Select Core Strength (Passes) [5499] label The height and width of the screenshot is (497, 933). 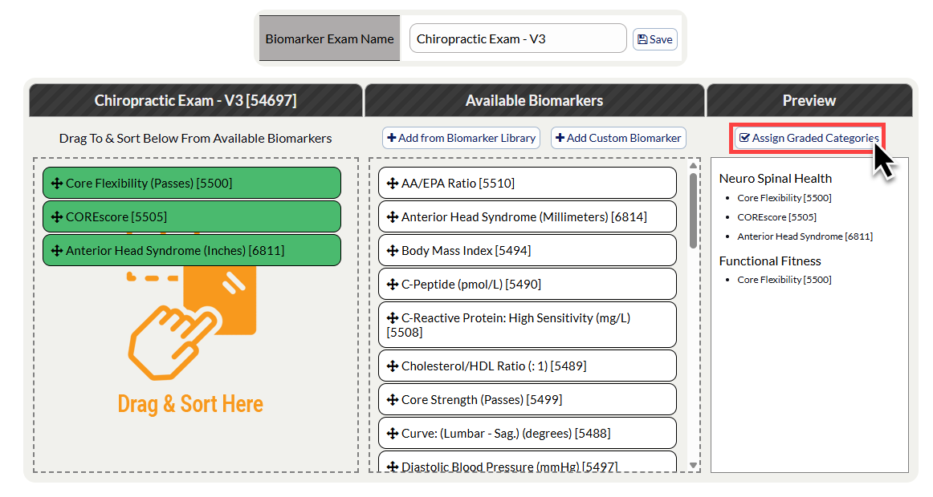click(482, 400)
